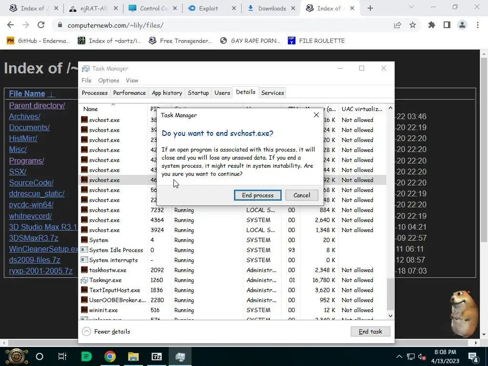Select svchost.exe row with PID 7232

pyautogui.click(x=233, y=210)
